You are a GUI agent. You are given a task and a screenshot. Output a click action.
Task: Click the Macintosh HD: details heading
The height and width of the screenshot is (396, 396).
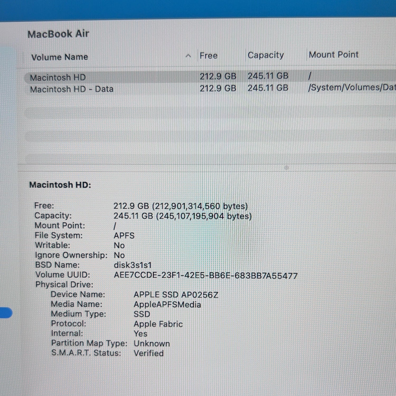60,185
